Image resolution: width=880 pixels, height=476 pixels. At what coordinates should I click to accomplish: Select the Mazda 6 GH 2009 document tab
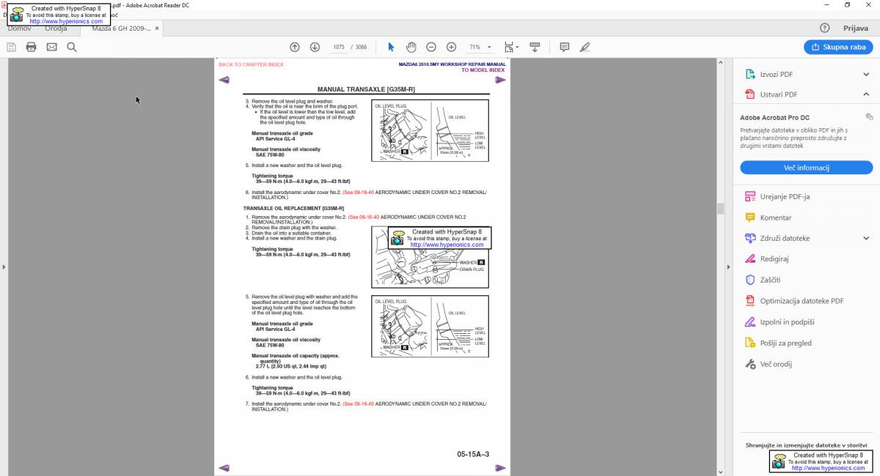pyautogui.click(x=121, y=29)
